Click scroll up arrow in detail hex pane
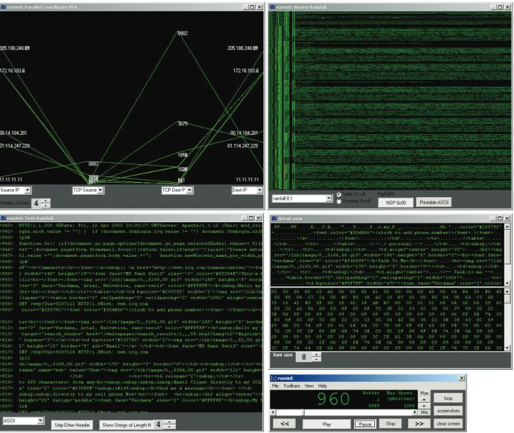 pos(507,291)
